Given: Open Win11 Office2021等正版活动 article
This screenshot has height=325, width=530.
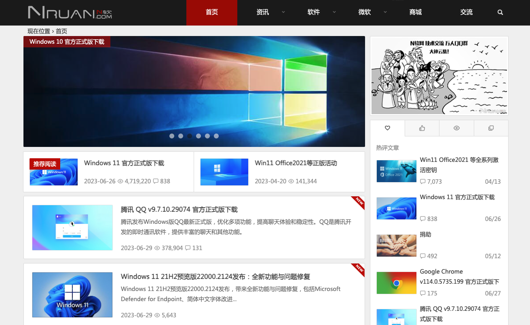Looking at the screenshot, I should (296, 163).
